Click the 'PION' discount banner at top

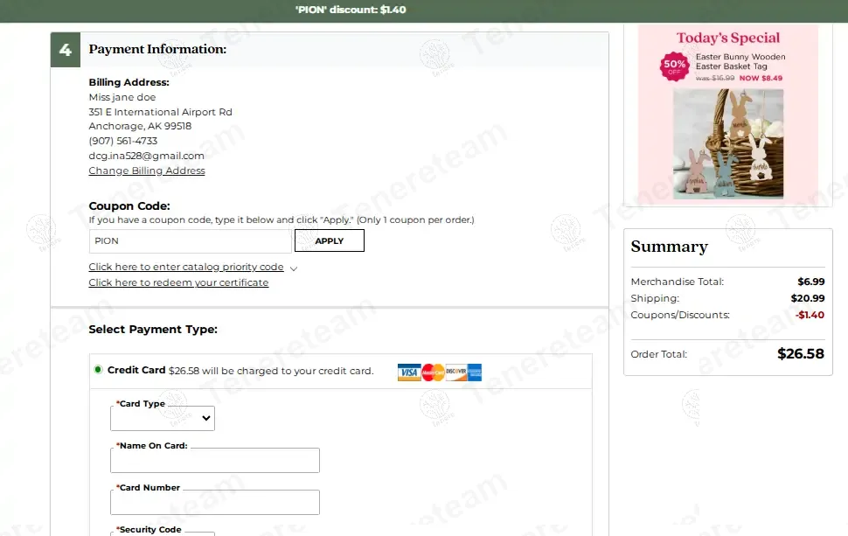[351, 10]
